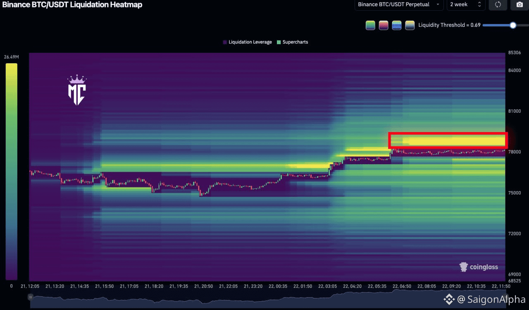The image size is (529, 310).
Task: Click the Liquidity Threshold = 0.69 label
Action: point(449,25)
